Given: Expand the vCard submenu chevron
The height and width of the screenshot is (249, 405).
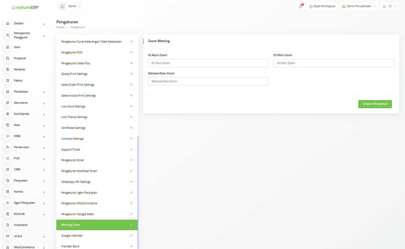Looking at the screenshot, I should click(x=44, y=237).
